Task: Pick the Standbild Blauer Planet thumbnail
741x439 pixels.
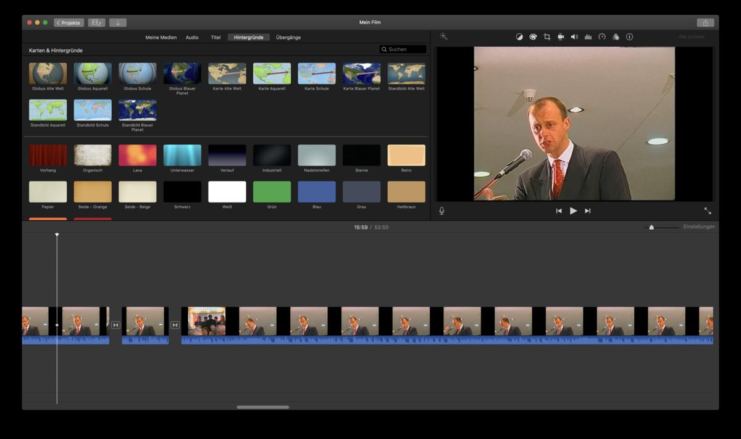Action: click(137, 110)
